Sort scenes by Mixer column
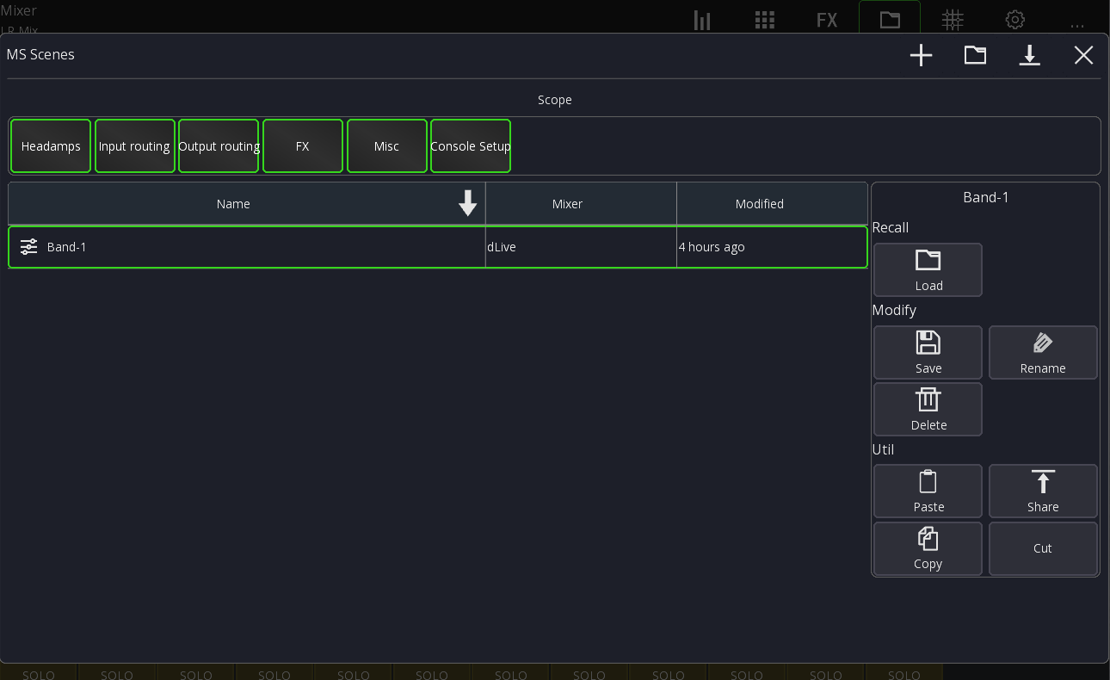1110x680 pixels. pyautogui.click(x=567, y=204)
